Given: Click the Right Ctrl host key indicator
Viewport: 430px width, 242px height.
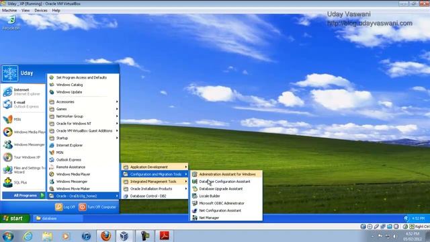Looking at the screenshot, I should pyautogui.click(x=422, y=227).
